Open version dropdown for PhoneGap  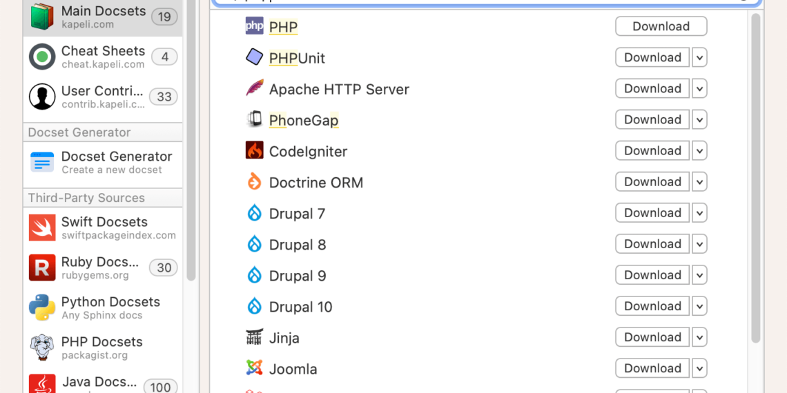pyautogui.click(x=699, y=119)
